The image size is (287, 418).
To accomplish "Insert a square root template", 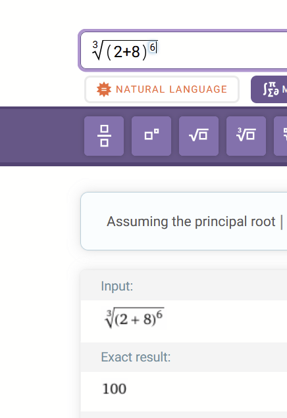I will click(x=199, y=136).
